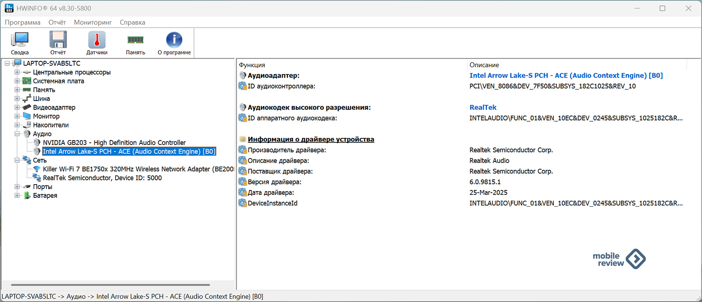This screenshot has width=702, height=302.
Task: Select NVIDIA GB203 High Definition Audio Controller
Action: tap(114, 143)
